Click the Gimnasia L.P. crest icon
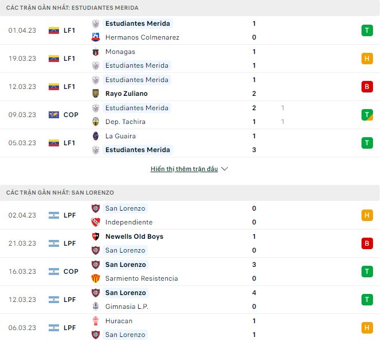The height and width of the screenshot is (341, 381). click(x=96, y=307)
